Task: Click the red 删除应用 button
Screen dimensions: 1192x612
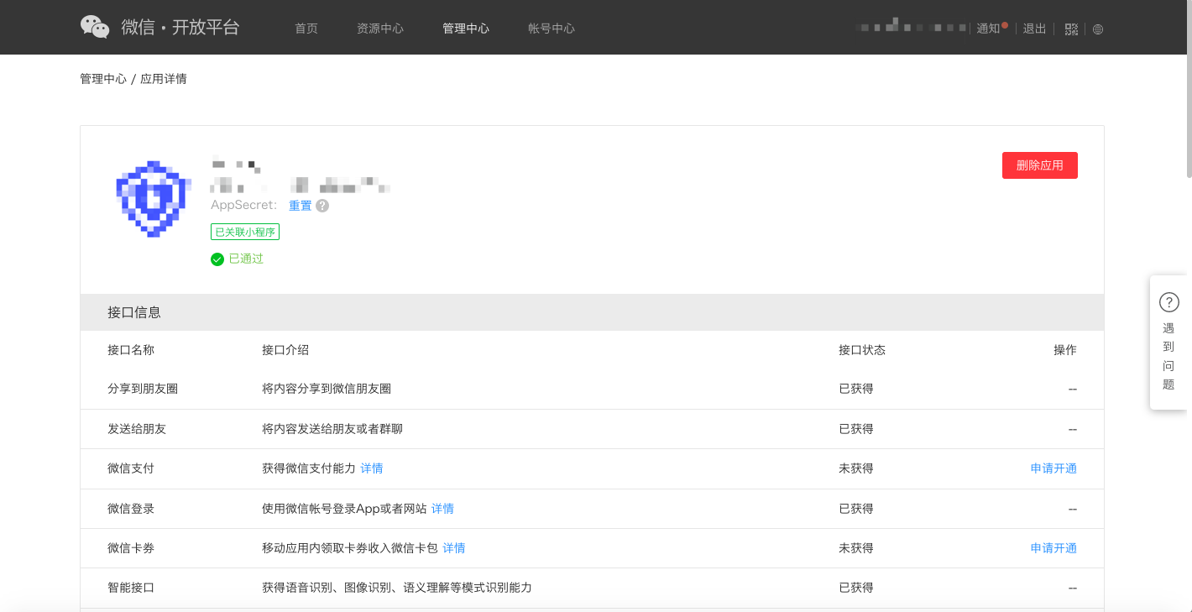Action: coord(1039,165)
